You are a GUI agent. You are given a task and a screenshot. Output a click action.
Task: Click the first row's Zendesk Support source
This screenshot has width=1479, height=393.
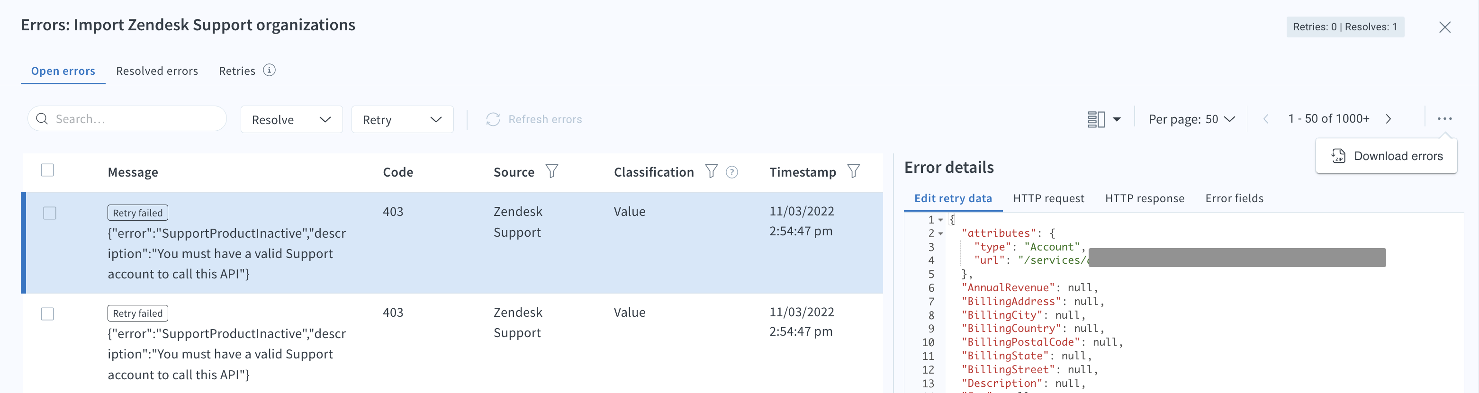pyautogui.click(x=518, y=222)
